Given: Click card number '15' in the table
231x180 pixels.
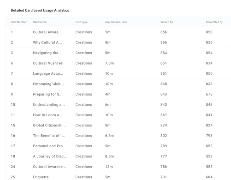Looking at the screenshot, I should coord(13,125).
